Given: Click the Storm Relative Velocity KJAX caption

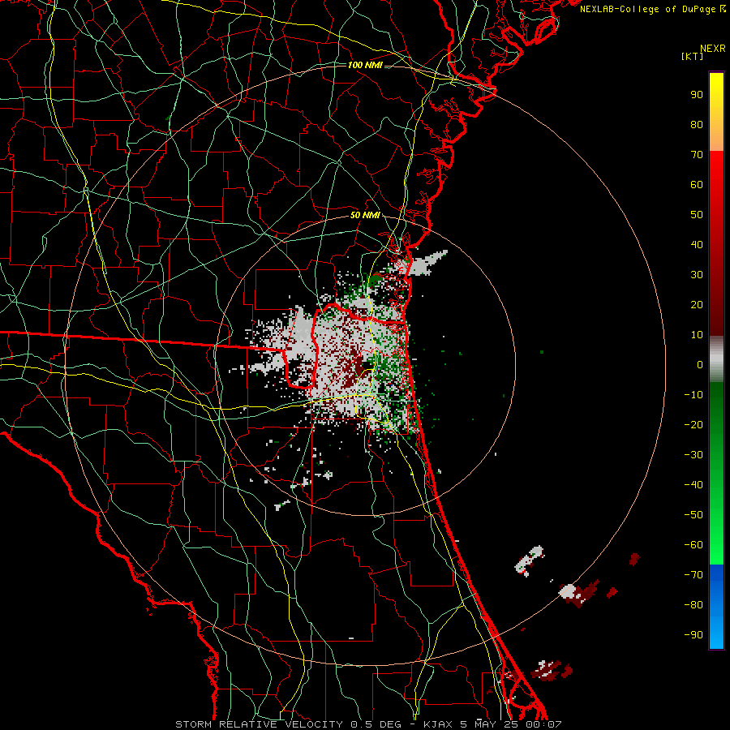Looking at the screenshot, I should (368, 724).
